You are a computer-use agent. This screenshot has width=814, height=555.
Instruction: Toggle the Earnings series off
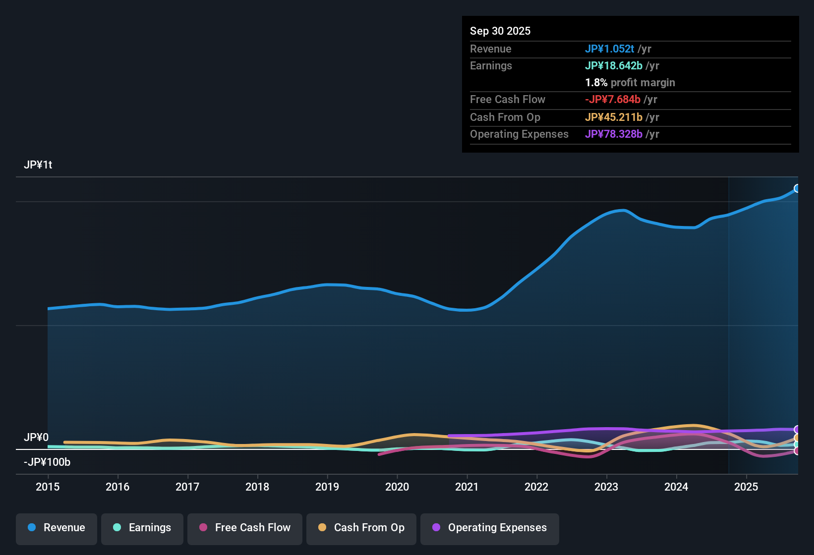coord(142,528)
